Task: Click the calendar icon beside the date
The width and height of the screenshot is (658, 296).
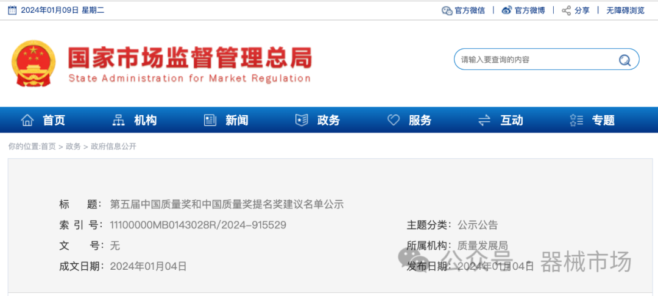Action: click(12, 10)
